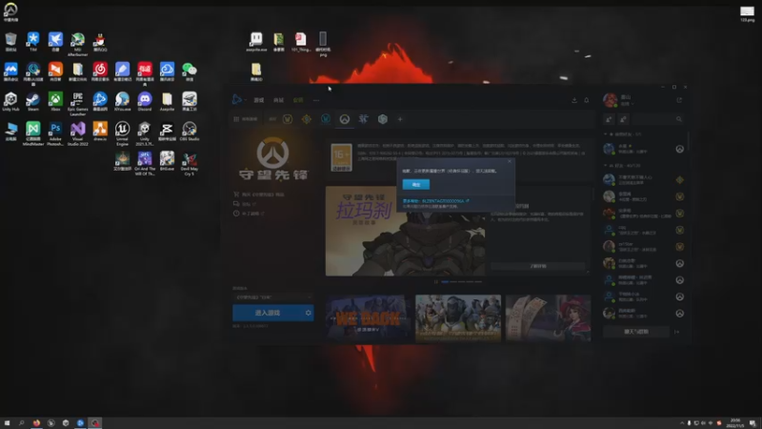Open the 商城 tab in Battle.net
The height and width of the screenshot is (429, 762).
[x=278, y=100]
